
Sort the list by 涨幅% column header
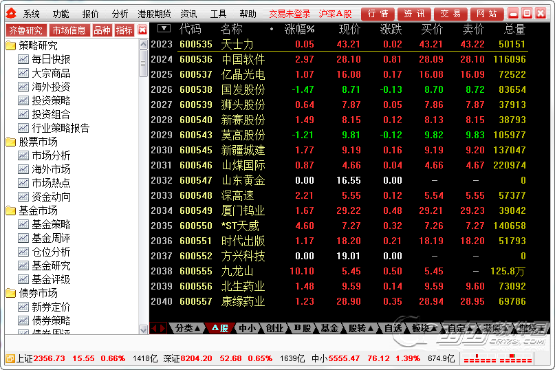pos(299,29)
